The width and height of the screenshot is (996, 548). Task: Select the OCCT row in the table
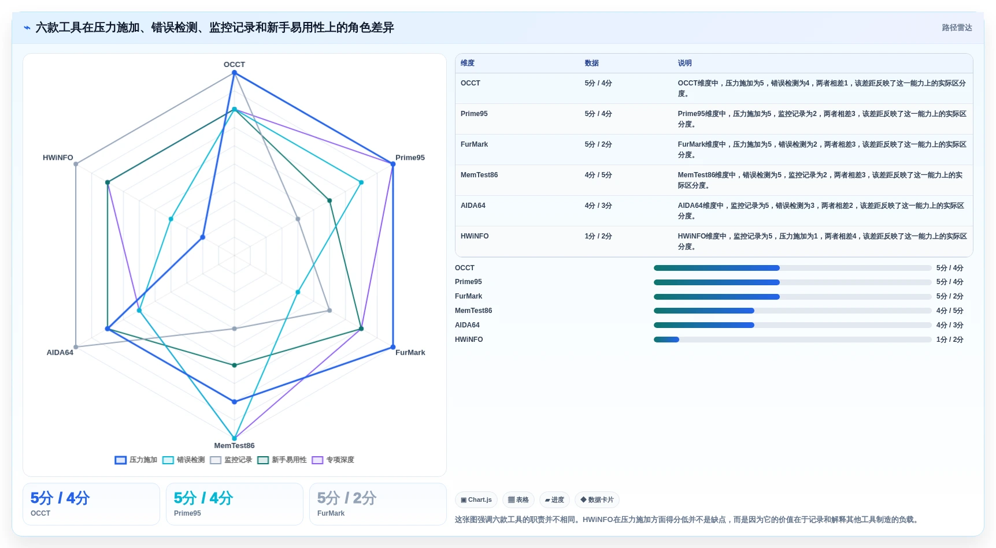(x=714, y=88)
